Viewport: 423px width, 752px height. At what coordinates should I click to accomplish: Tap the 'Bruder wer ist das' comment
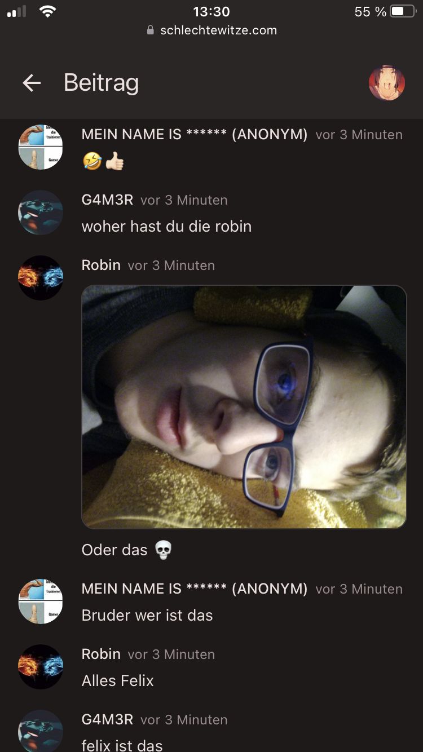point(147,615)
